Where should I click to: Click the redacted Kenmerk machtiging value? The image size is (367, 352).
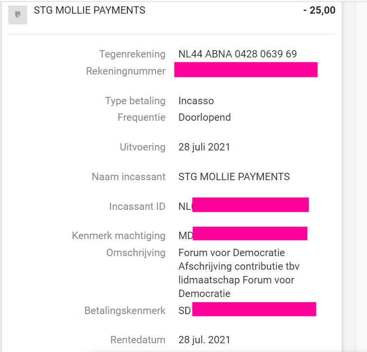click(249, 234)
